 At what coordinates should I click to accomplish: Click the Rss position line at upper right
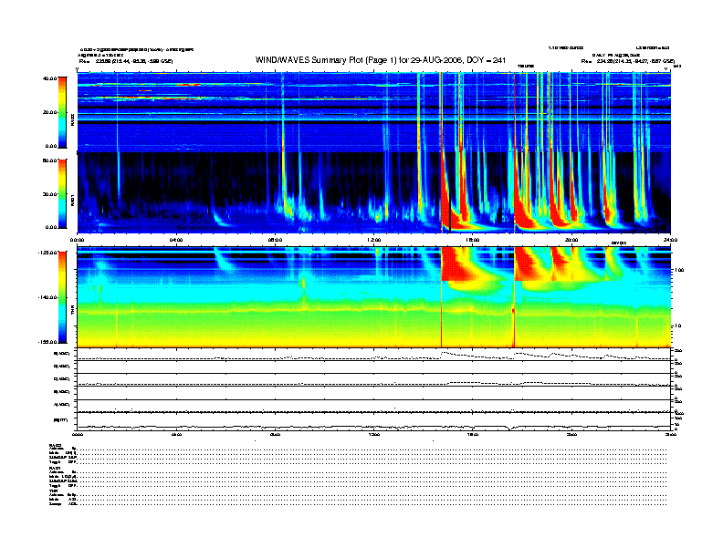click(628, 61)
